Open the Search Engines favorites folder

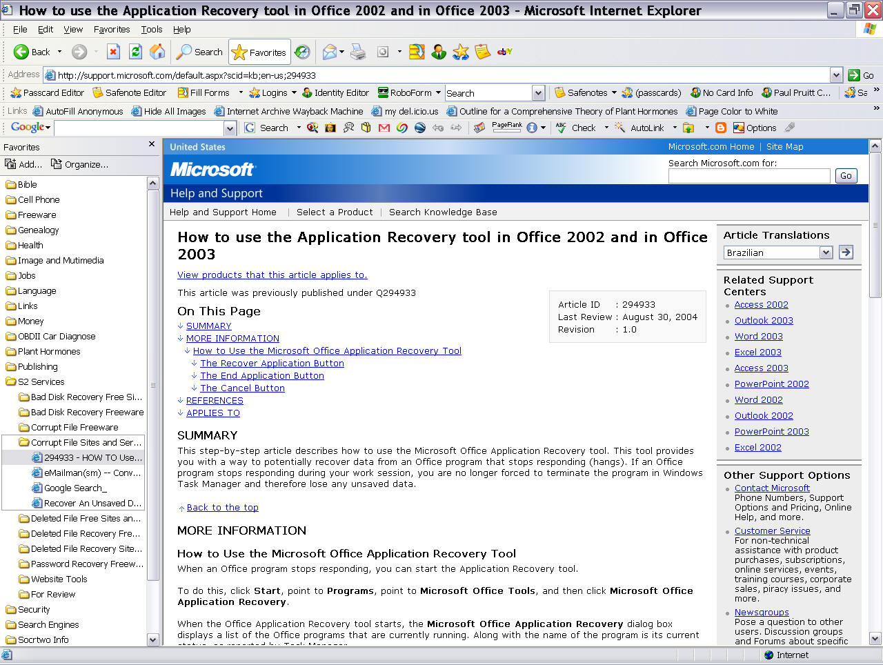tap(42, 624)
